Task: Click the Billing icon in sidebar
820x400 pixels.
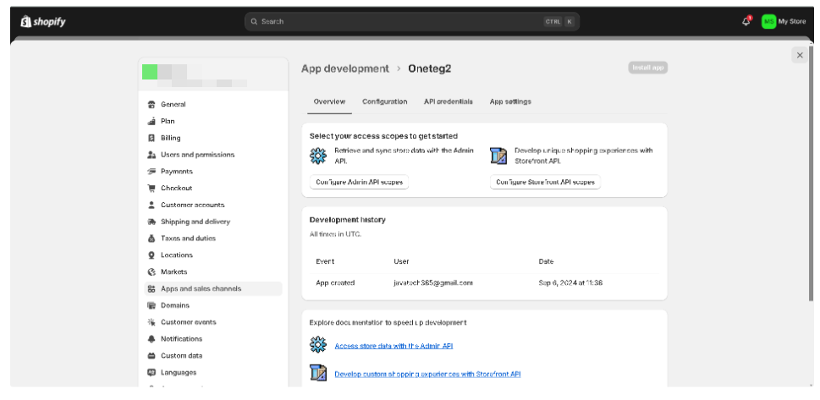Action: tap(151, 138)
